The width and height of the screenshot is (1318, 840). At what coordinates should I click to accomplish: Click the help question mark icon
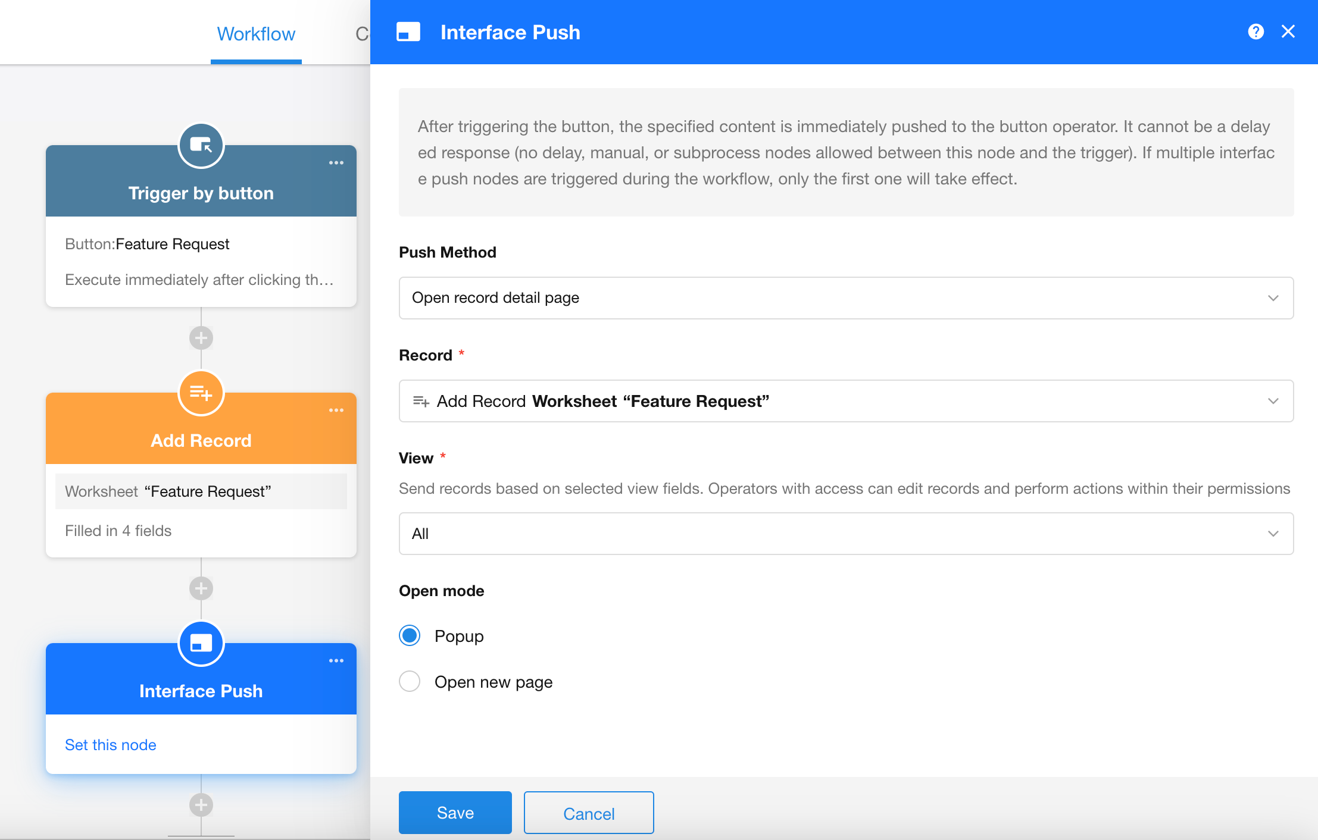1255,32
